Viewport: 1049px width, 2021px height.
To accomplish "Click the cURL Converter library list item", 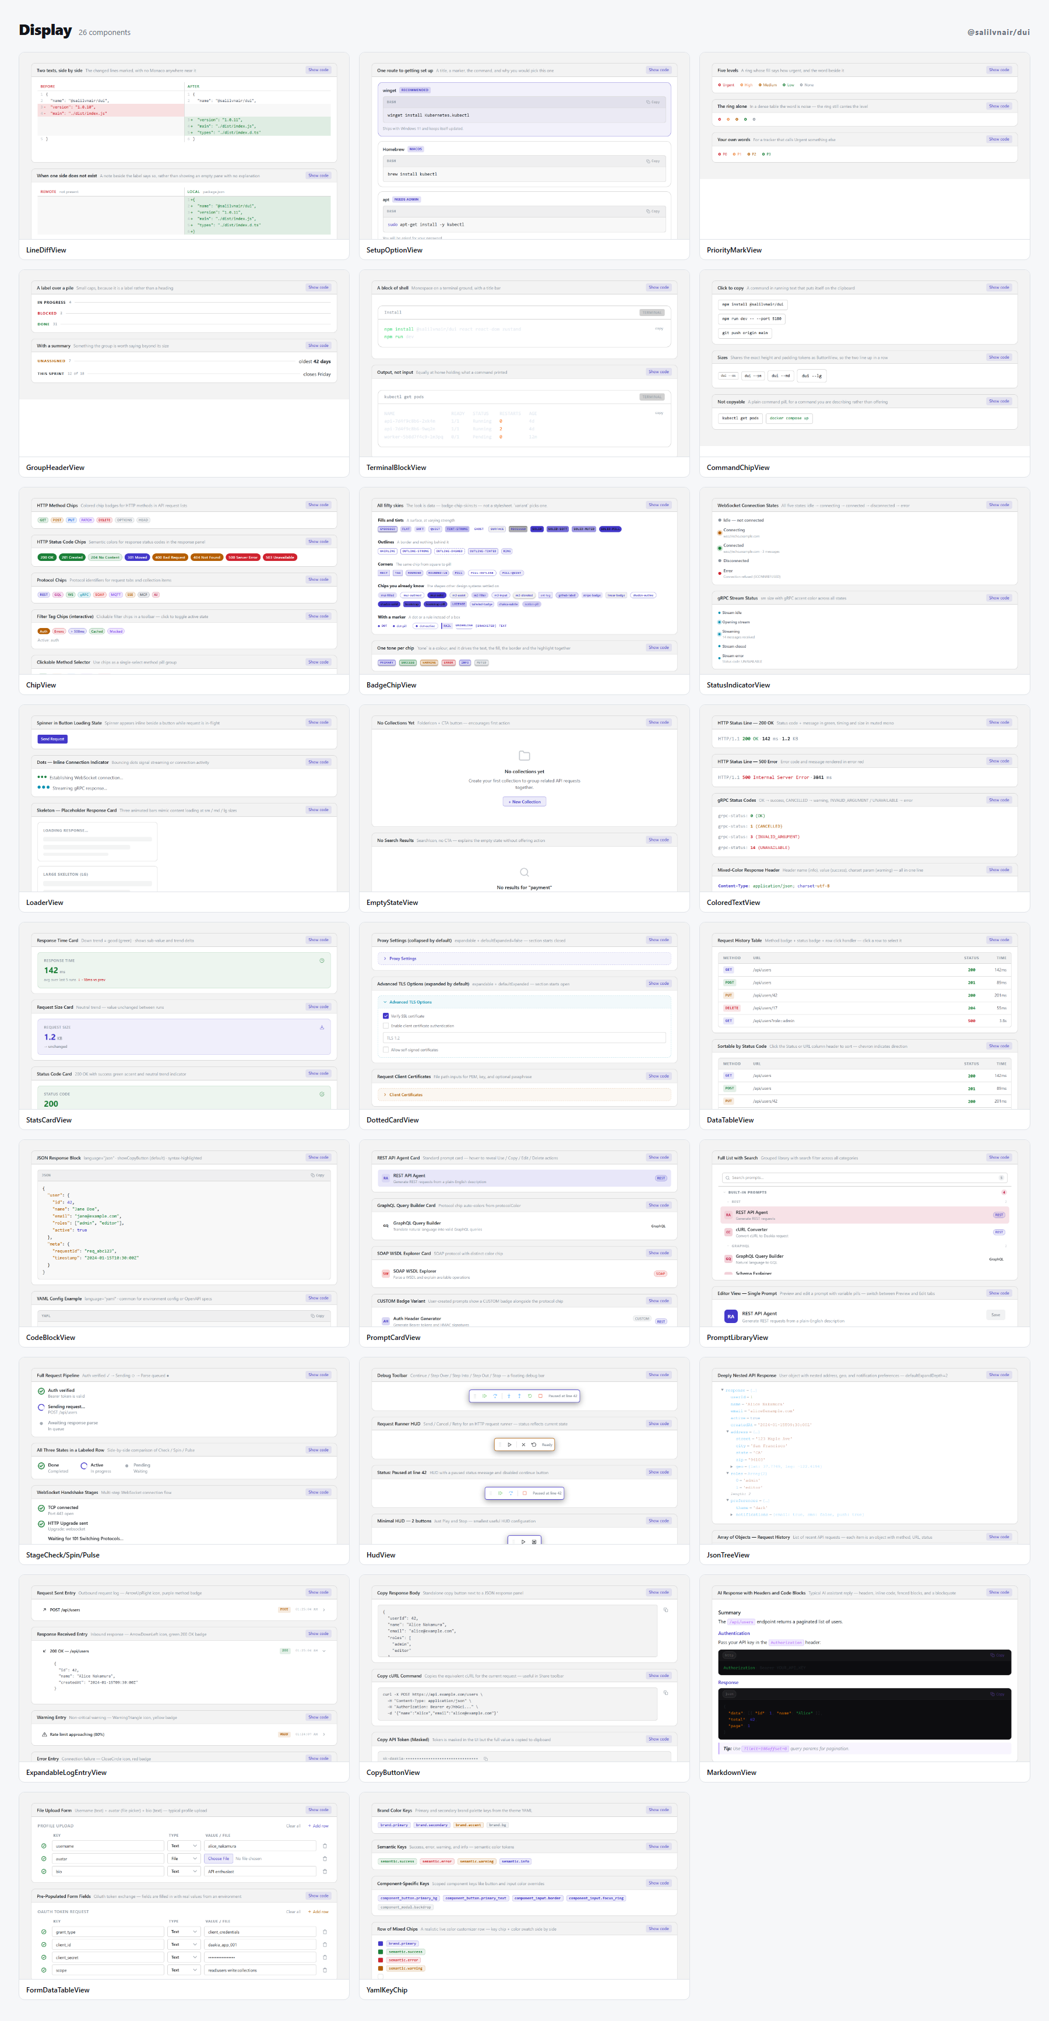I will (864, 1231).
